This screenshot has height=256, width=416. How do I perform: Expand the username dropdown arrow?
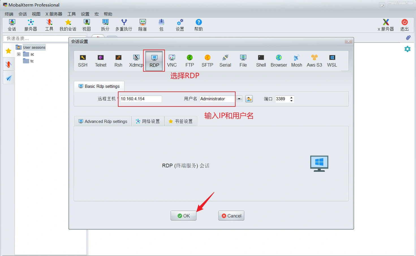pos(239,99)
